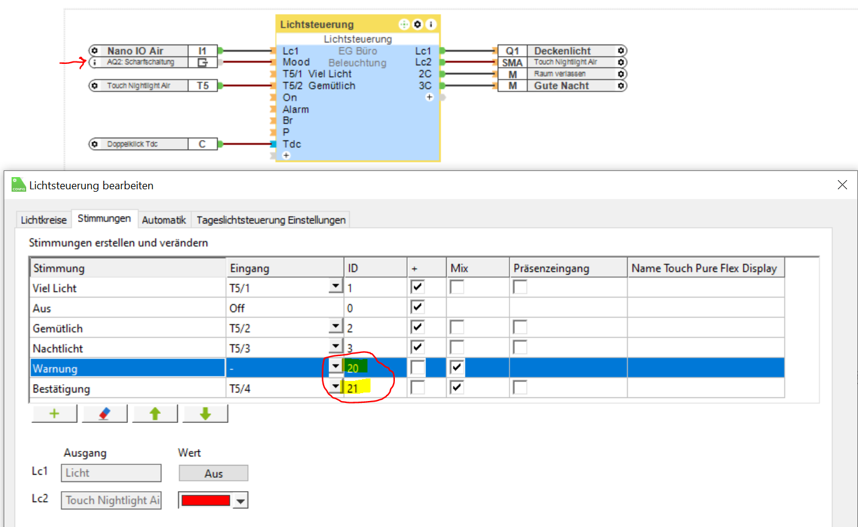
Task: Uncheck the plus column checkbox for Nachtlicht
Action: click(x=417, y=347)
